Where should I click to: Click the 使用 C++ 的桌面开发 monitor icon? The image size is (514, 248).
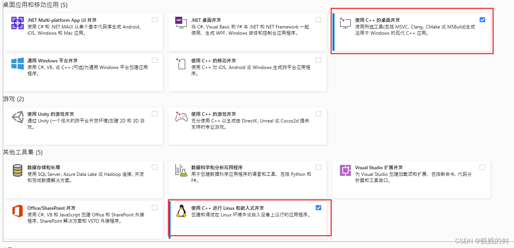coord(345,23)
